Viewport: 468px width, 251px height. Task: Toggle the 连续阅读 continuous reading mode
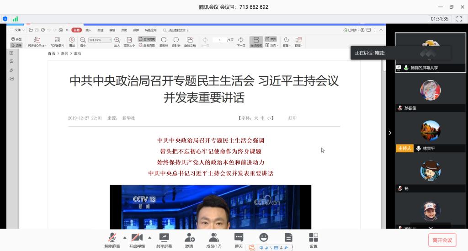256,40
